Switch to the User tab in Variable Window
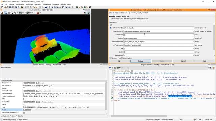Viewport: 216px width, 121px height. tap(13, 116)
